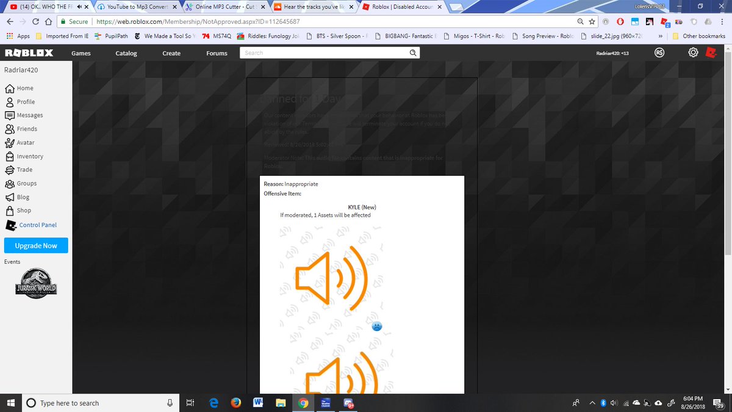732x412 pixels.
Task: Bookmark this page with the star
Action: (x=592, y=21)
